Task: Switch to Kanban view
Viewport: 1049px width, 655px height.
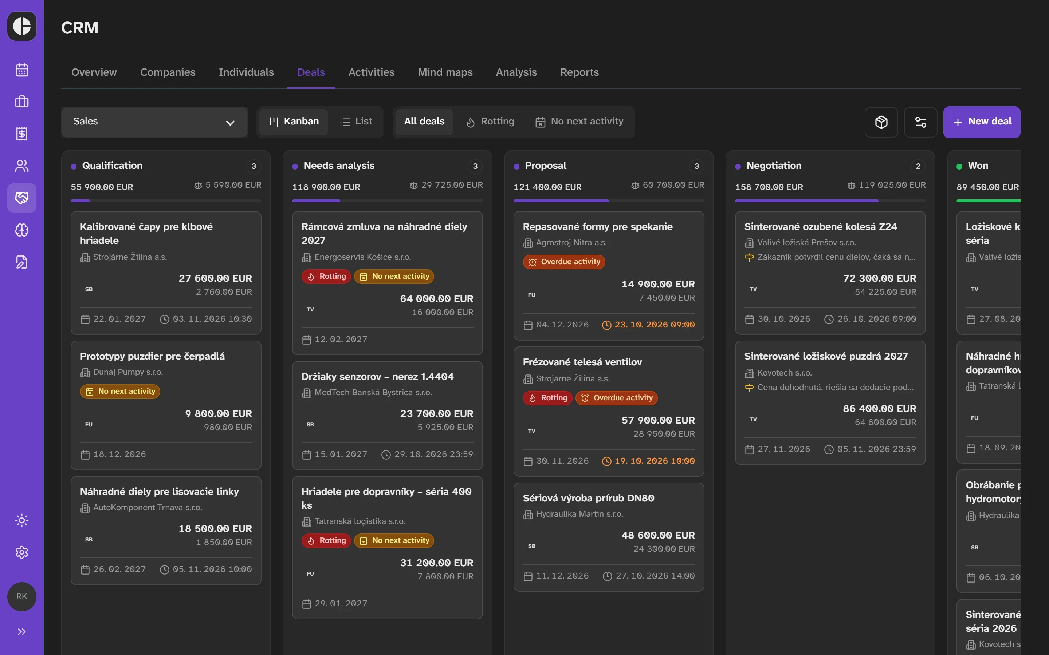Action: pyautogui.click(x=294, y=122)
